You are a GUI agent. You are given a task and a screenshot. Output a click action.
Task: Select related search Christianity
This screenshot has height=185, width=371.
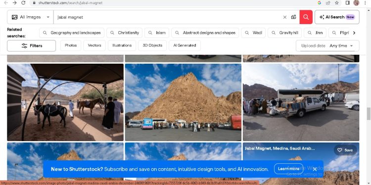click(125, 33)
